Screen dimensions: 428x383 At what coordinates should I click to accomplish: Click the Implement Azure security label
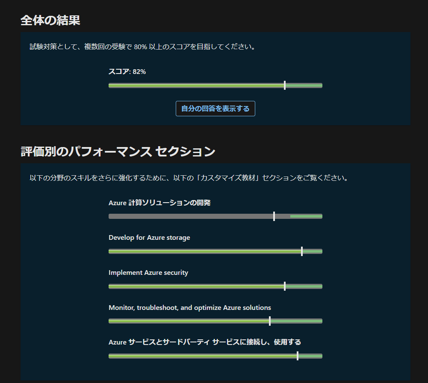click(x=148, y=273)
